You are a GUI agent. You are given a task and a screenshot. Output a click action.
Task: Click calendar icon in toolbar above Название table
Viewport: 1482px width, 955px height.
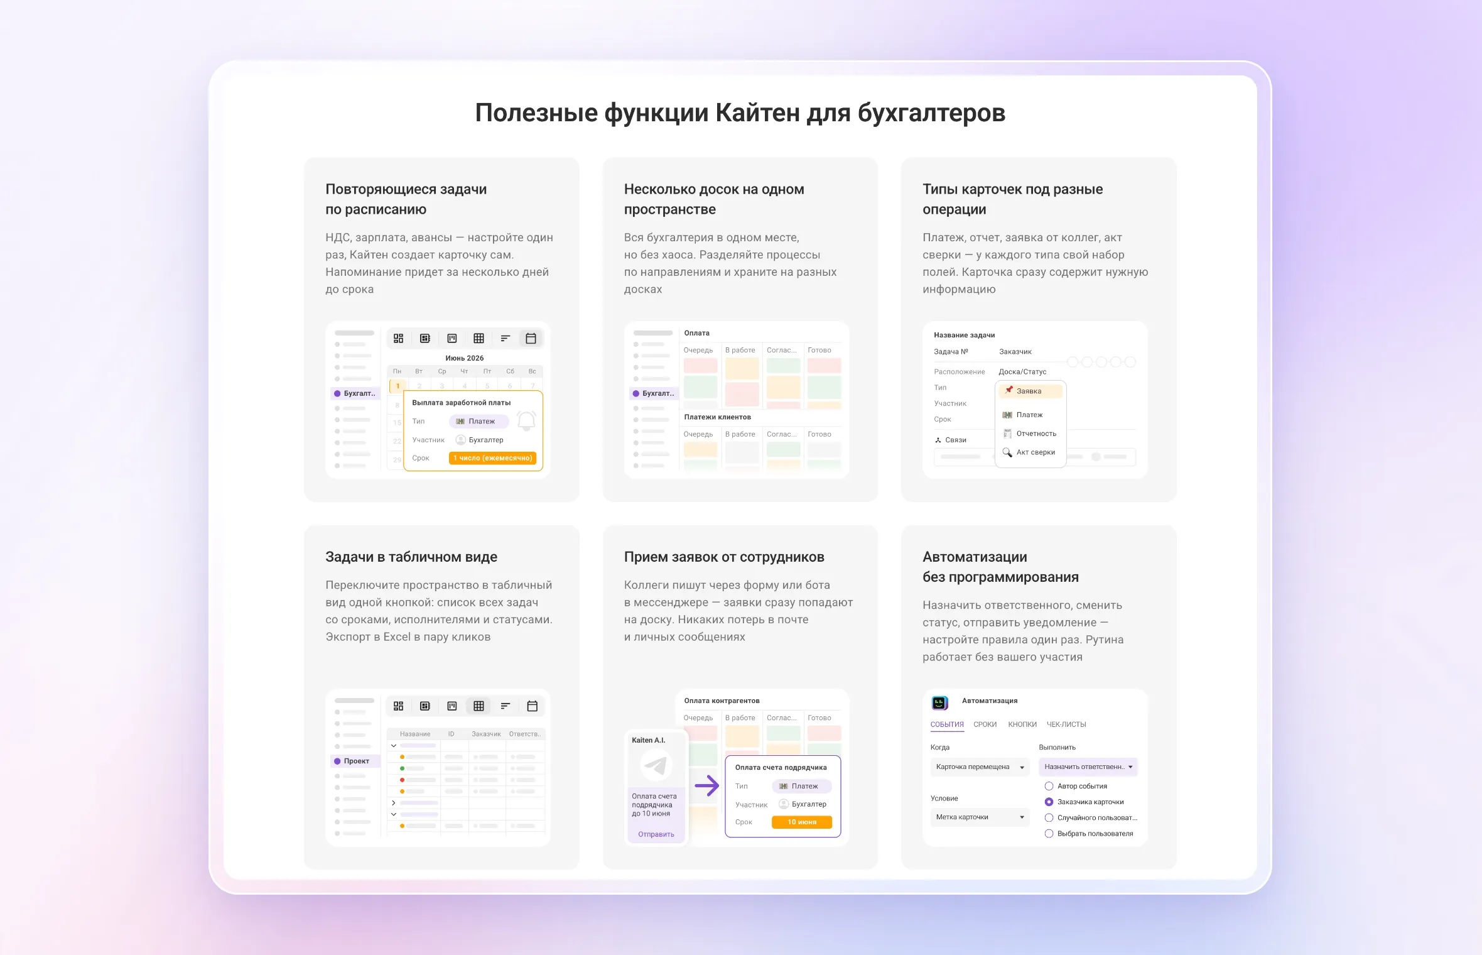click(x=532, y=706)
